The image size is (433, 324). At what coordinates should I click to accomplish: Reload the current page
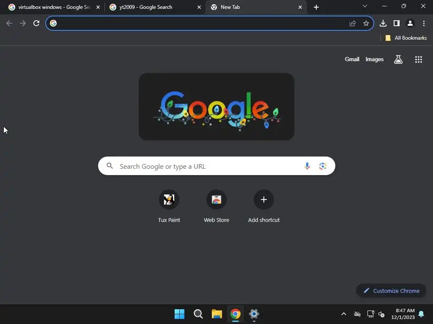click(x=36, y=24)
